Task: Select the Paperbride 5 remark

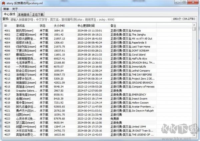Action: pos(128,43)
